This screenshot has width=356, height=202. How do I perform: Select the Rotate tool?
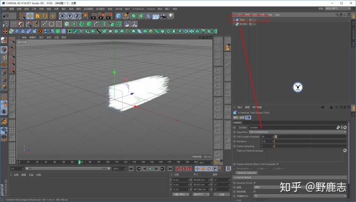click(x=45, y=16)
